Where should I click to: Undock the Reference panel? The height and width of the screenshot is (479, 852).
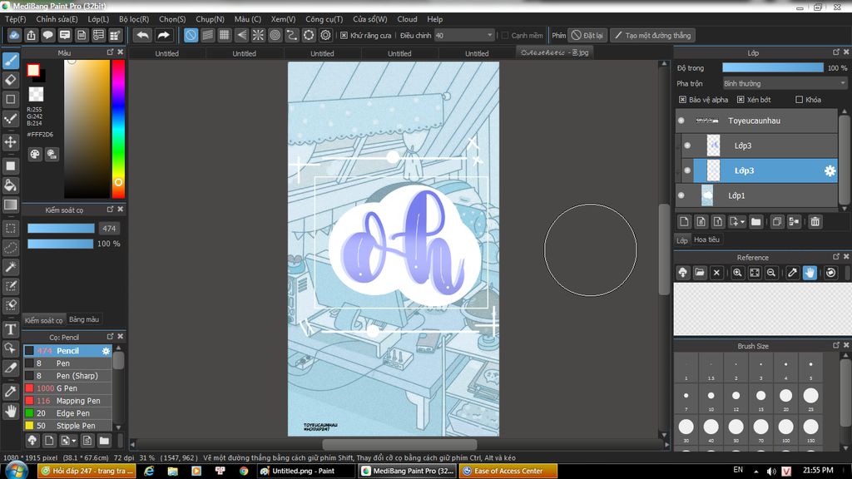pyautogui.click(x=836, y=257)
